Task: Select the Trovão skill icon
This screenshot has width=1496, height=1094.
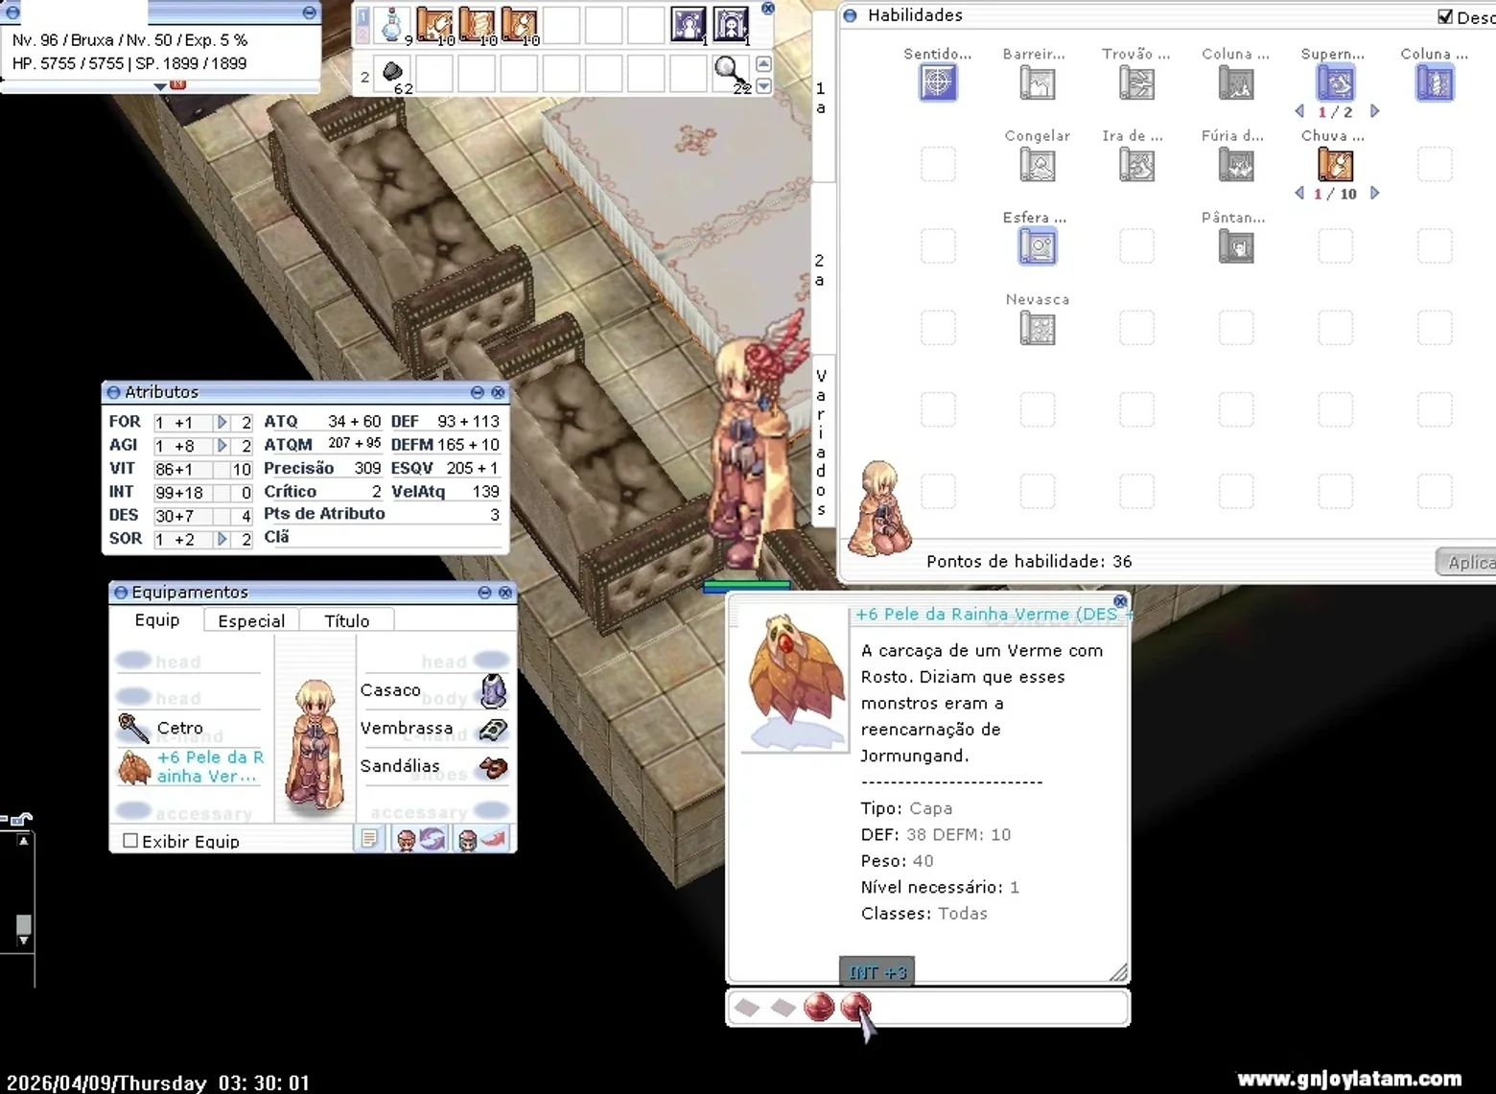Action: (x=1136, y=83)
